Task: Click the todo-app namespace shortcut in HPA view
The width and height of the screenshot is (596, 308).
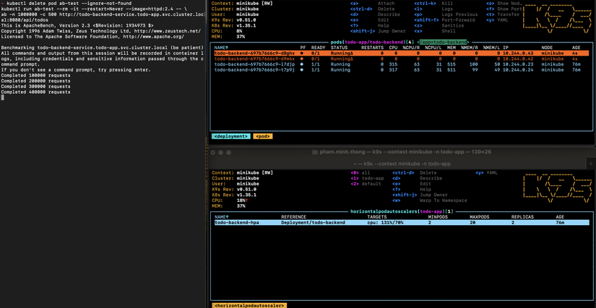Action: click(373, 178)
